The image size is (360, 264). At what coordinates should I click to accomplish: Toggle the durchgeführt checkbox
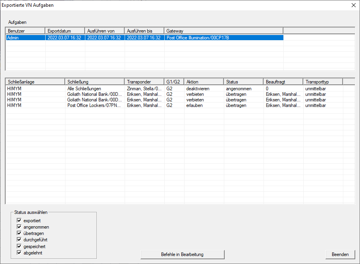point(19,240)
